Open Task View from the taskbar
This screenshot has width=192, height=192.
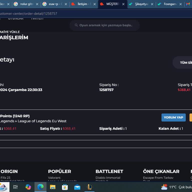coord(15,187)
